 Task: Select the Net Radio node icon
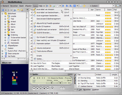tap(6, 56)
